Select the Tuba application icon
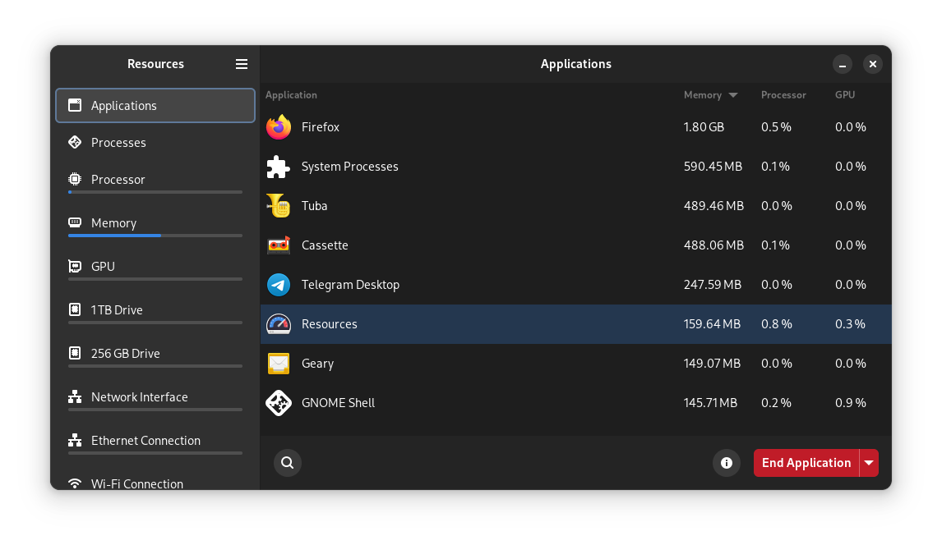 tap(279, 206)
